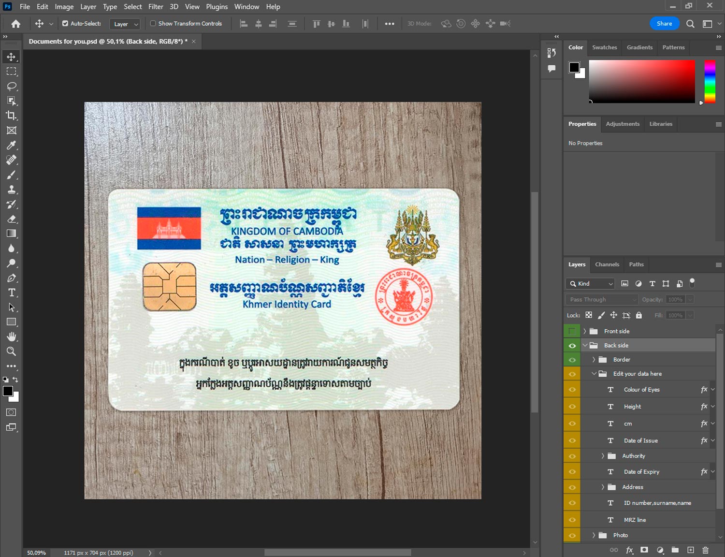This screenshot has height=557, width=725.
Task: Expand the Border layer group
Action: click(x=594, y=360)
